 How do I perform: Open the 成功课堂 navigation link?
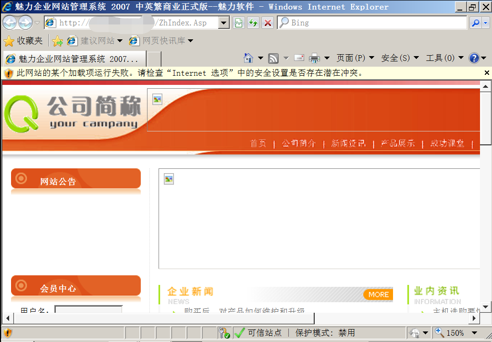pyautogui.click(x=447, y=143)
